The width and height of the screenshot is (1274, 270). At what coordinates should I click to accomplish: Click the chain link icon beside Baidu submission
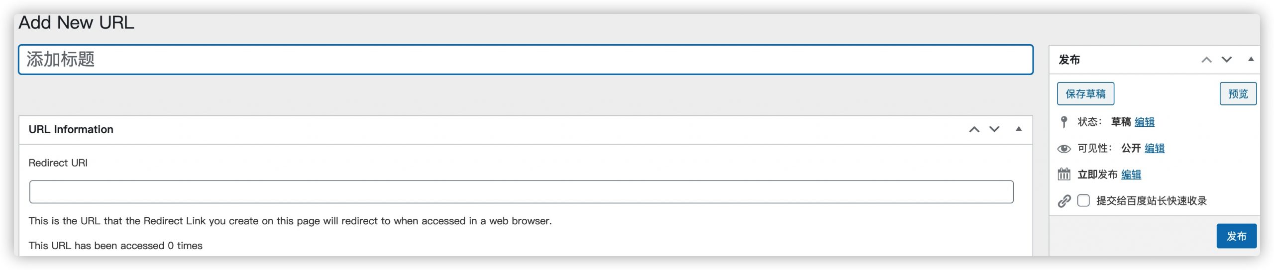(1064, 201)
